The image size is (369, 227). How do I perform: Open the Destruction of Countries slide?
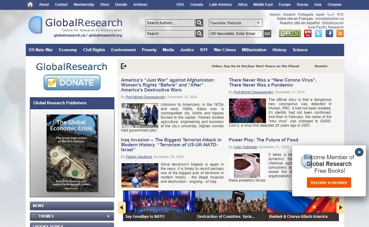pos(231,206)
